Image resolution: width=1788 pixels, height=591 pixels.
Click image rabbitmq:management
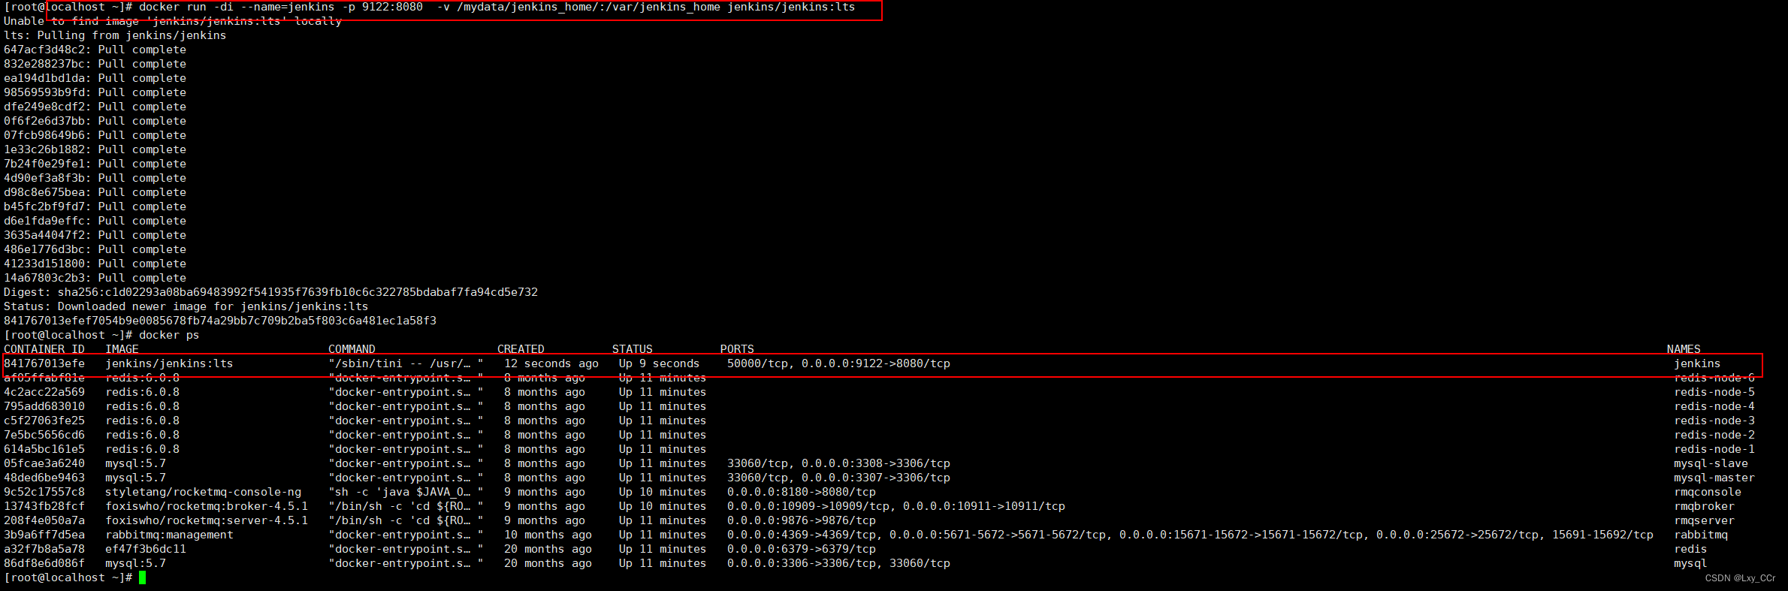169,535
